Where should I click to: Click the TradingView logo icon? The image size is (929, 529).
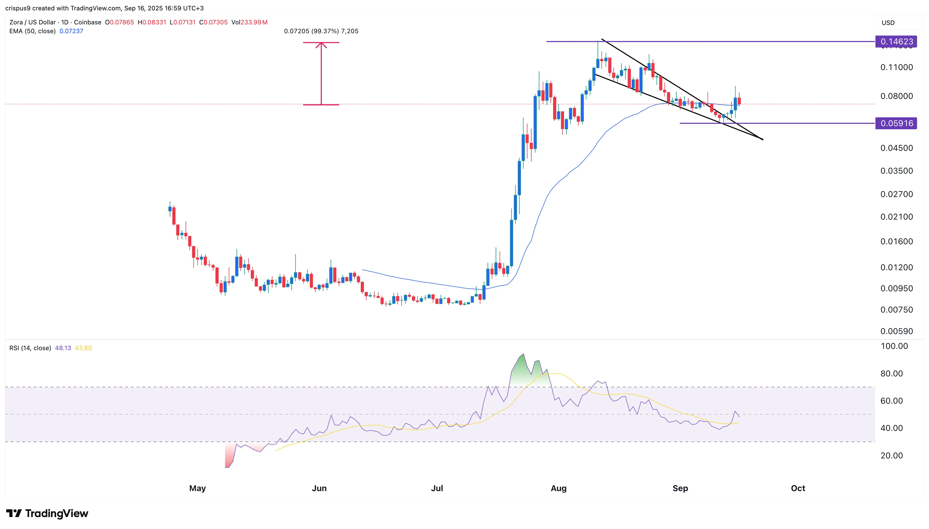pyautogui.click(x=14, y=513)
